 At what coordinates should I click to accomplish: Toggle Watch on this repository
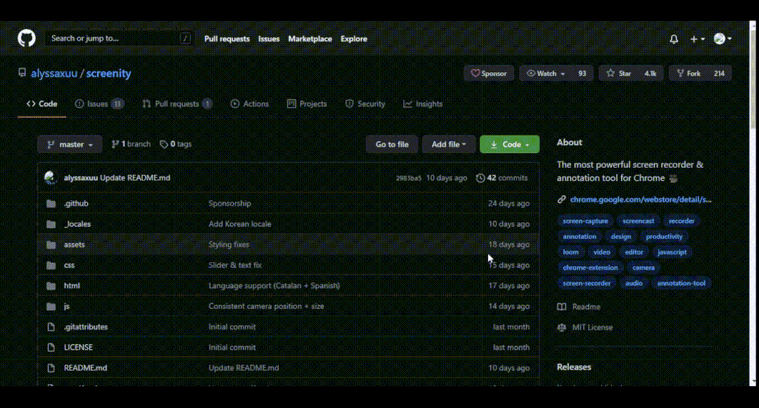click(x=546, y=74)
